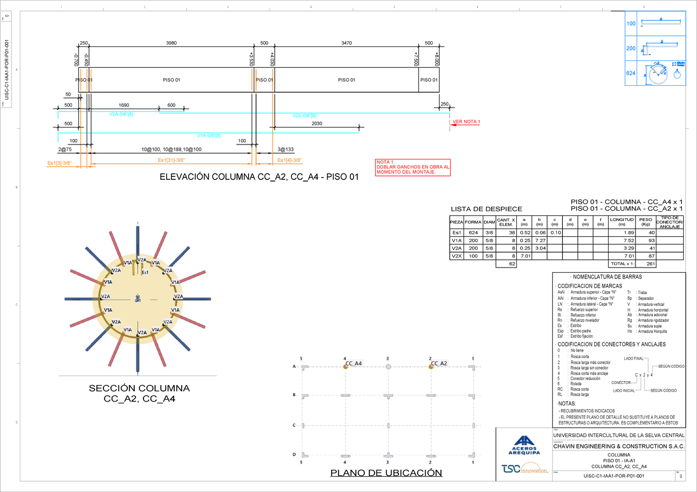Click the 'ELEVACIÓN COLUMNA CC_A2, CC_A4 - PISO 01' title
Image resolution: width=697 pixels, height=492 pixels.
click(259, 178)
